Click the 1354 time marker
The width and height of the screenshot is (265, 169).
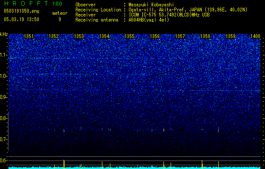(x=104, y=36)
